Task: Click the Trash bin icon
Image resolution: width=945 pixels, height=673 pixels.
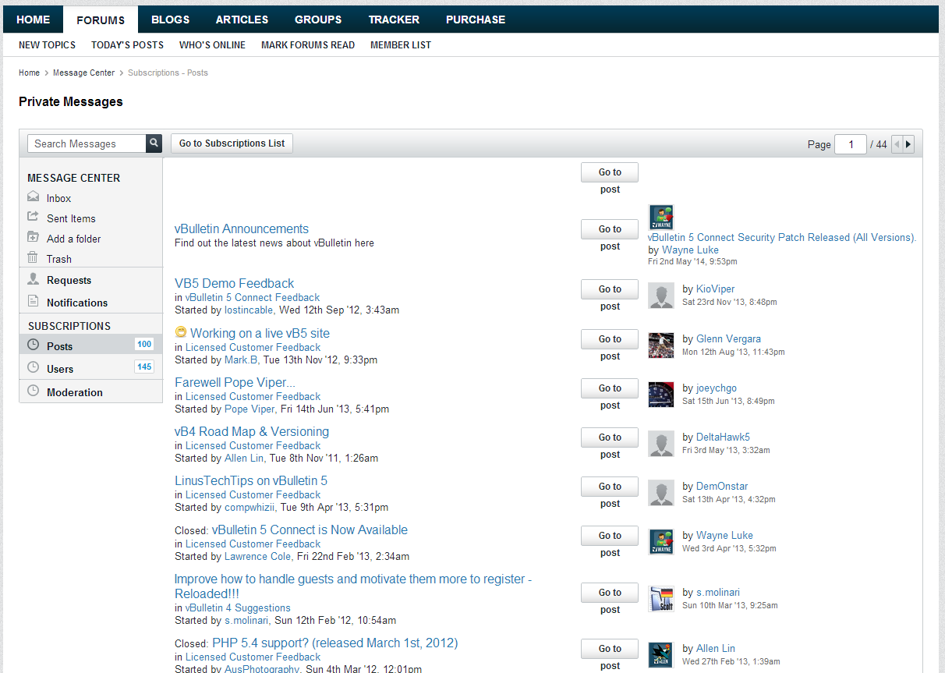Action: pos(34,258)
